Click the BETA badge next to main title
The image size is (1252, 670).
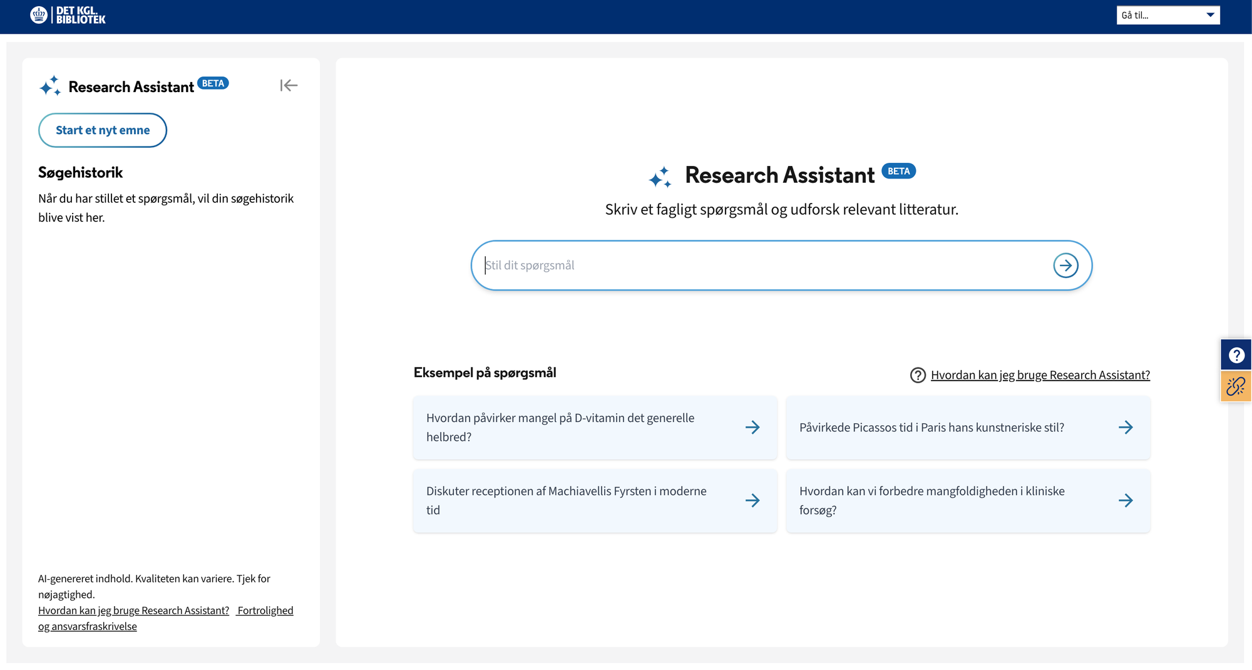pyautogui.click(x=898, y=171)
